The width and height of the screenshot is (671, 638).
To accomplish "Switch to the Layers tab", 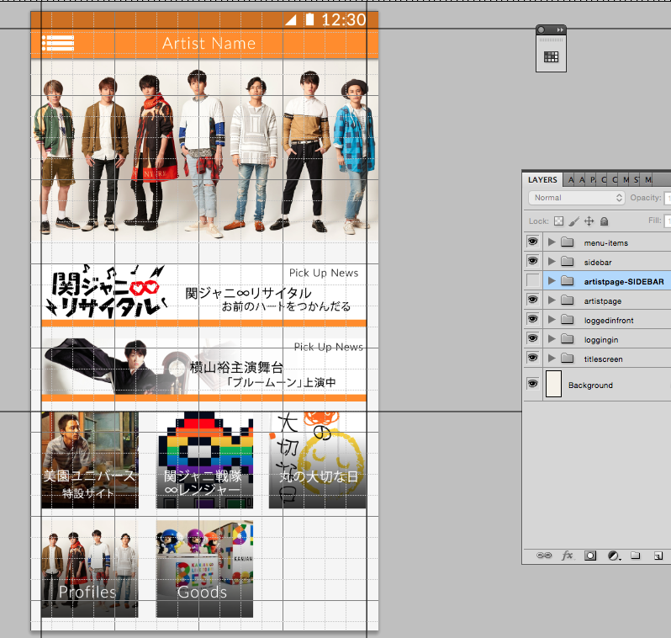I will (x=542, y=179).
